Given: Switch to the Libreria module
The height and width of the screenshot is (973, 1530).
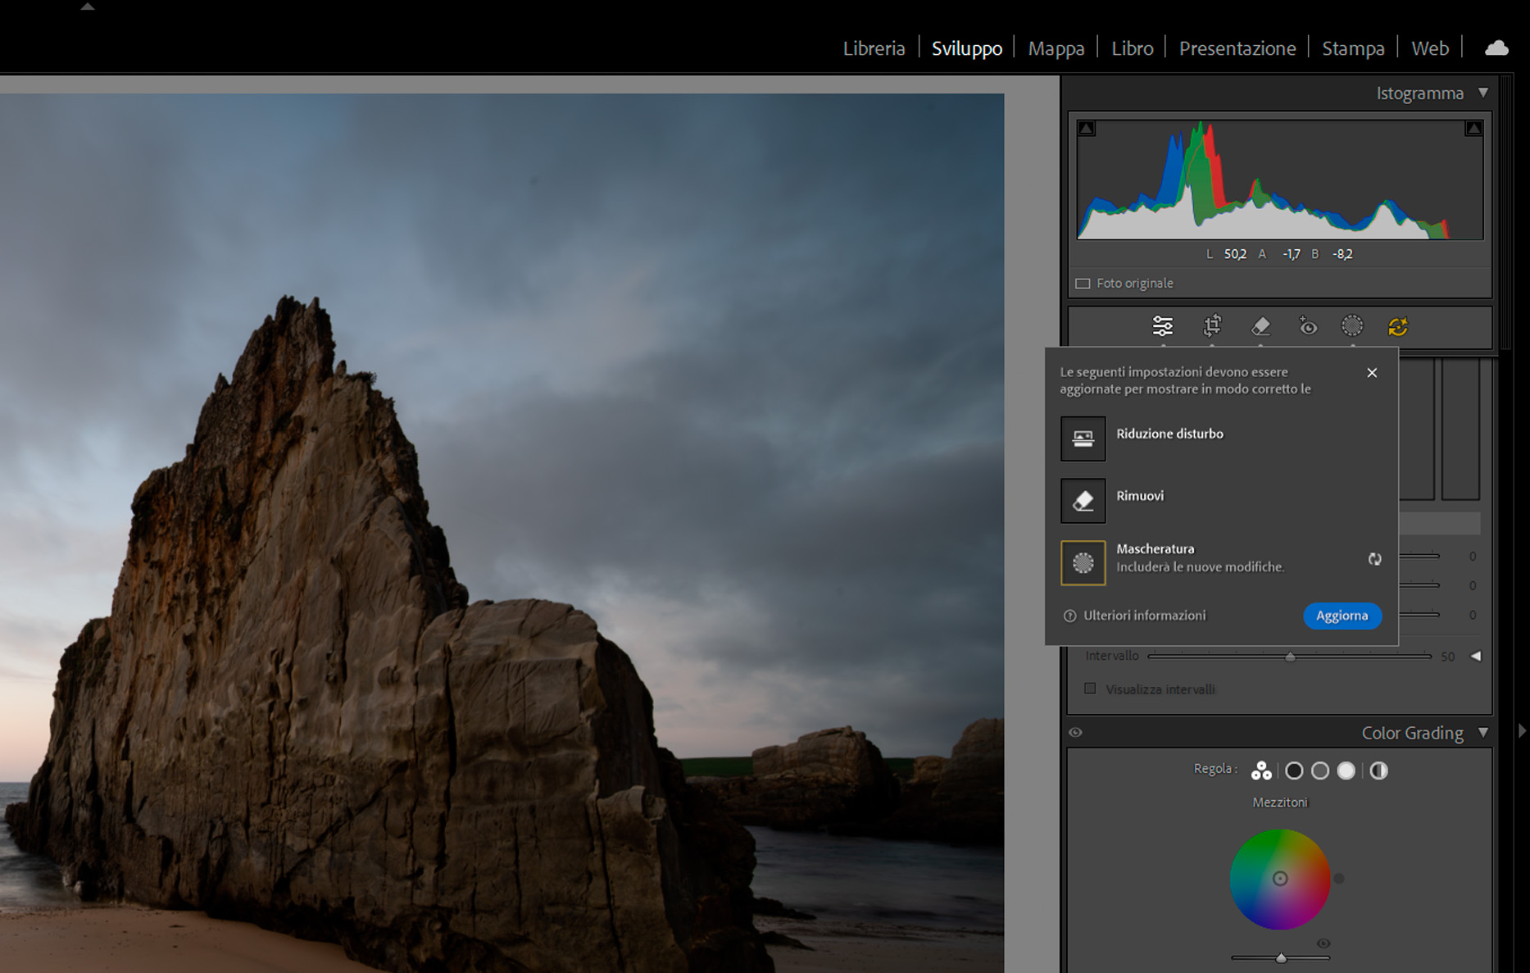Looking at the screenshot, I should coord(874,48).
